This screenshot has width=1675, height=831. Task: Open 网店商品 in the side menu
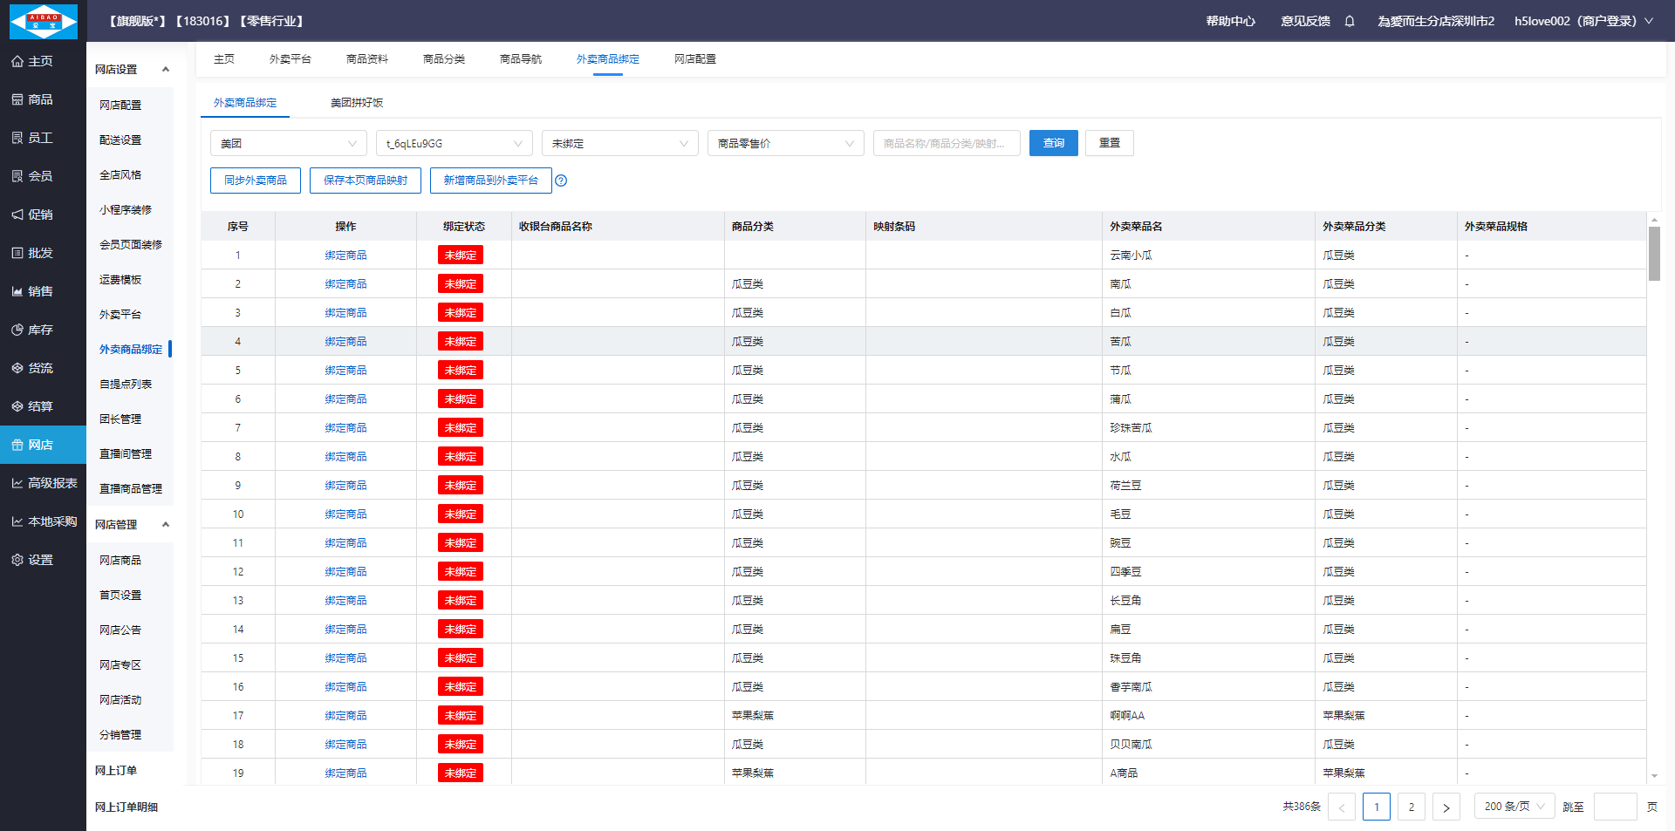[x=120, y=561]
